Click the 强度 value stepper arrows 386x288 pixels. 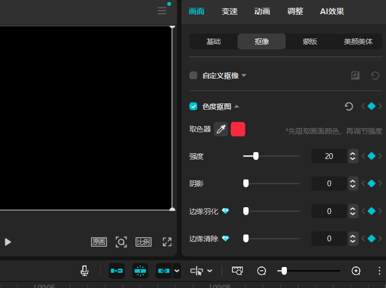click(353, 156)
